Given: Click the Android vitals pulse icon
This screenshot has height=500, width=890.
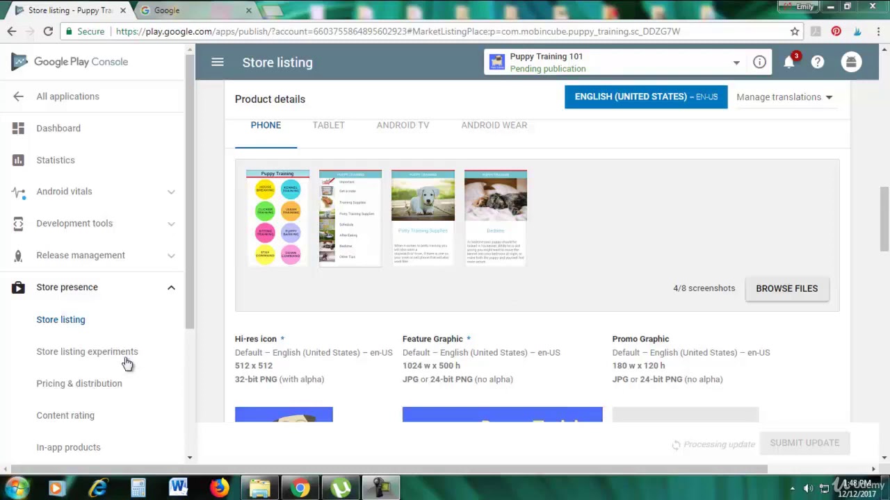Looking at the screenshot, I should point(18,192).
